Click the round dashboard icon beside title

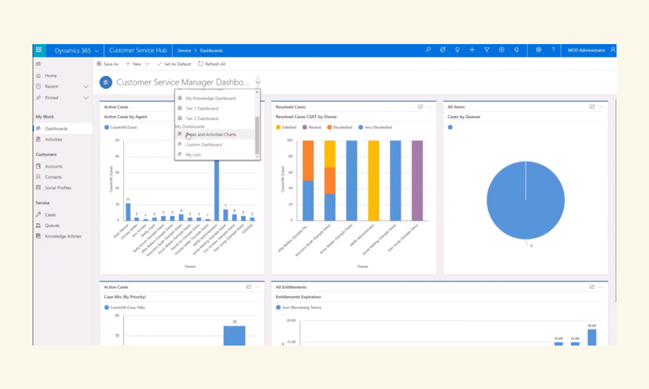[x=106, y=82]
